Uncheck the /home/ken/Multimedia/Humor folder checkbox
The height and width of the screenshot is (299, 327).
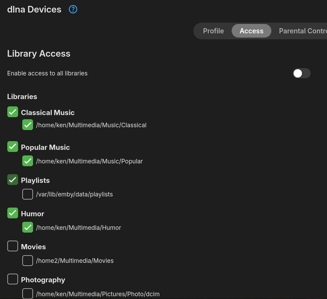(x=27, y=227)
